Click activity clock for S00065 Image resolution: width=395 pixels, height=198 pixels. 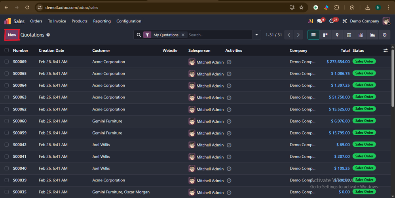pyautogui.click(x=229, y=74)
